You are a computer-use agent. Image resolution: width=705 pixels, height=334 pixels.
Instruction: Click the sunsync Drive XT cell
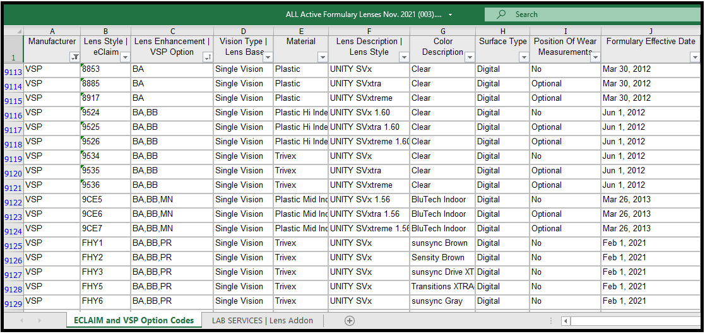click(443, 272)
